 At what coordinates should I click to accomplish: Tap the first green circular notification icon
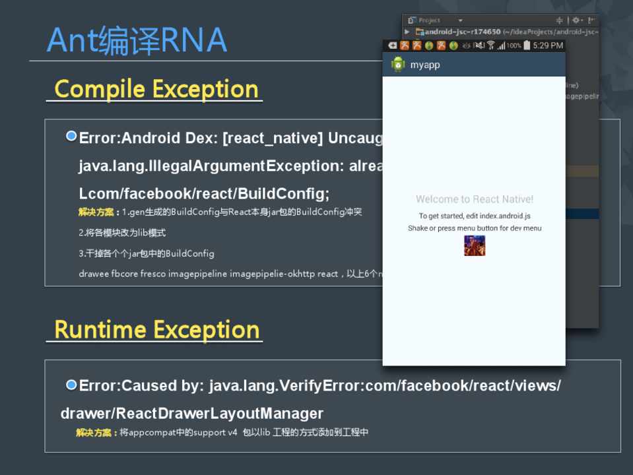(x=428, y=46)
